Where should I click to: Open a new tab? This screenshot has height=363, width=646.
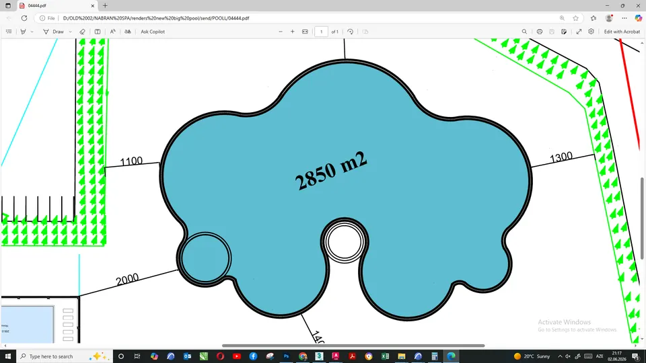105,6
